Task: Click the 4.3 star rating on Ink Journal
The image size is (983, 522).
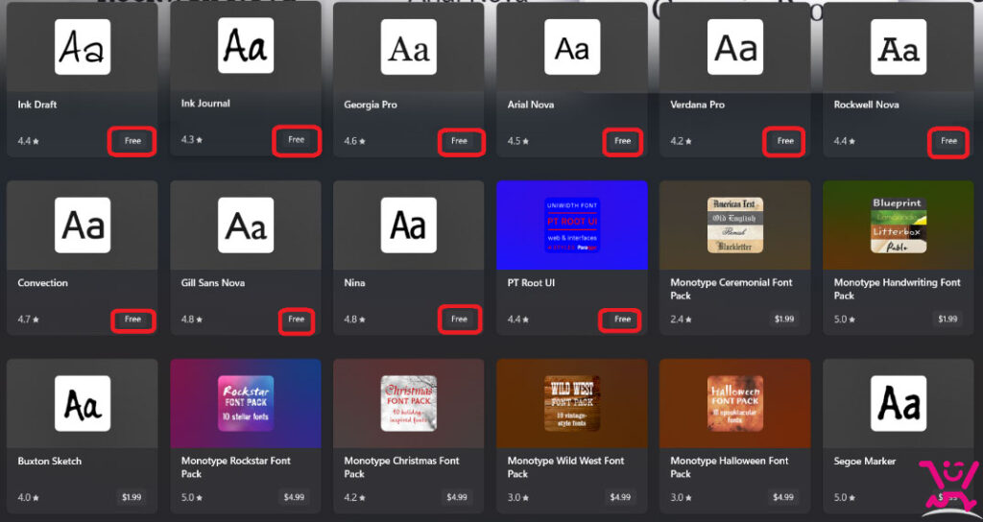Action: tap(192, 140)
